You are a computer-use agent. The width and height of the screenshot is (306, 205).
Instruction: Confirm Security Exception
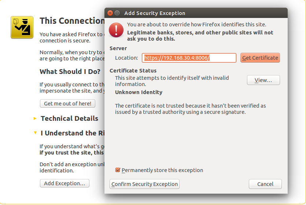[x=144, y=184]
